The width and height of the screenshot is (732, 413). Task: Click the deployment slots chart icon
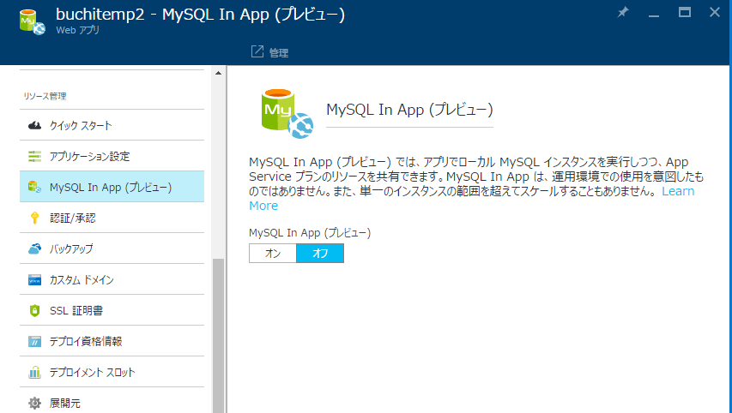click(x=34, y=372)
